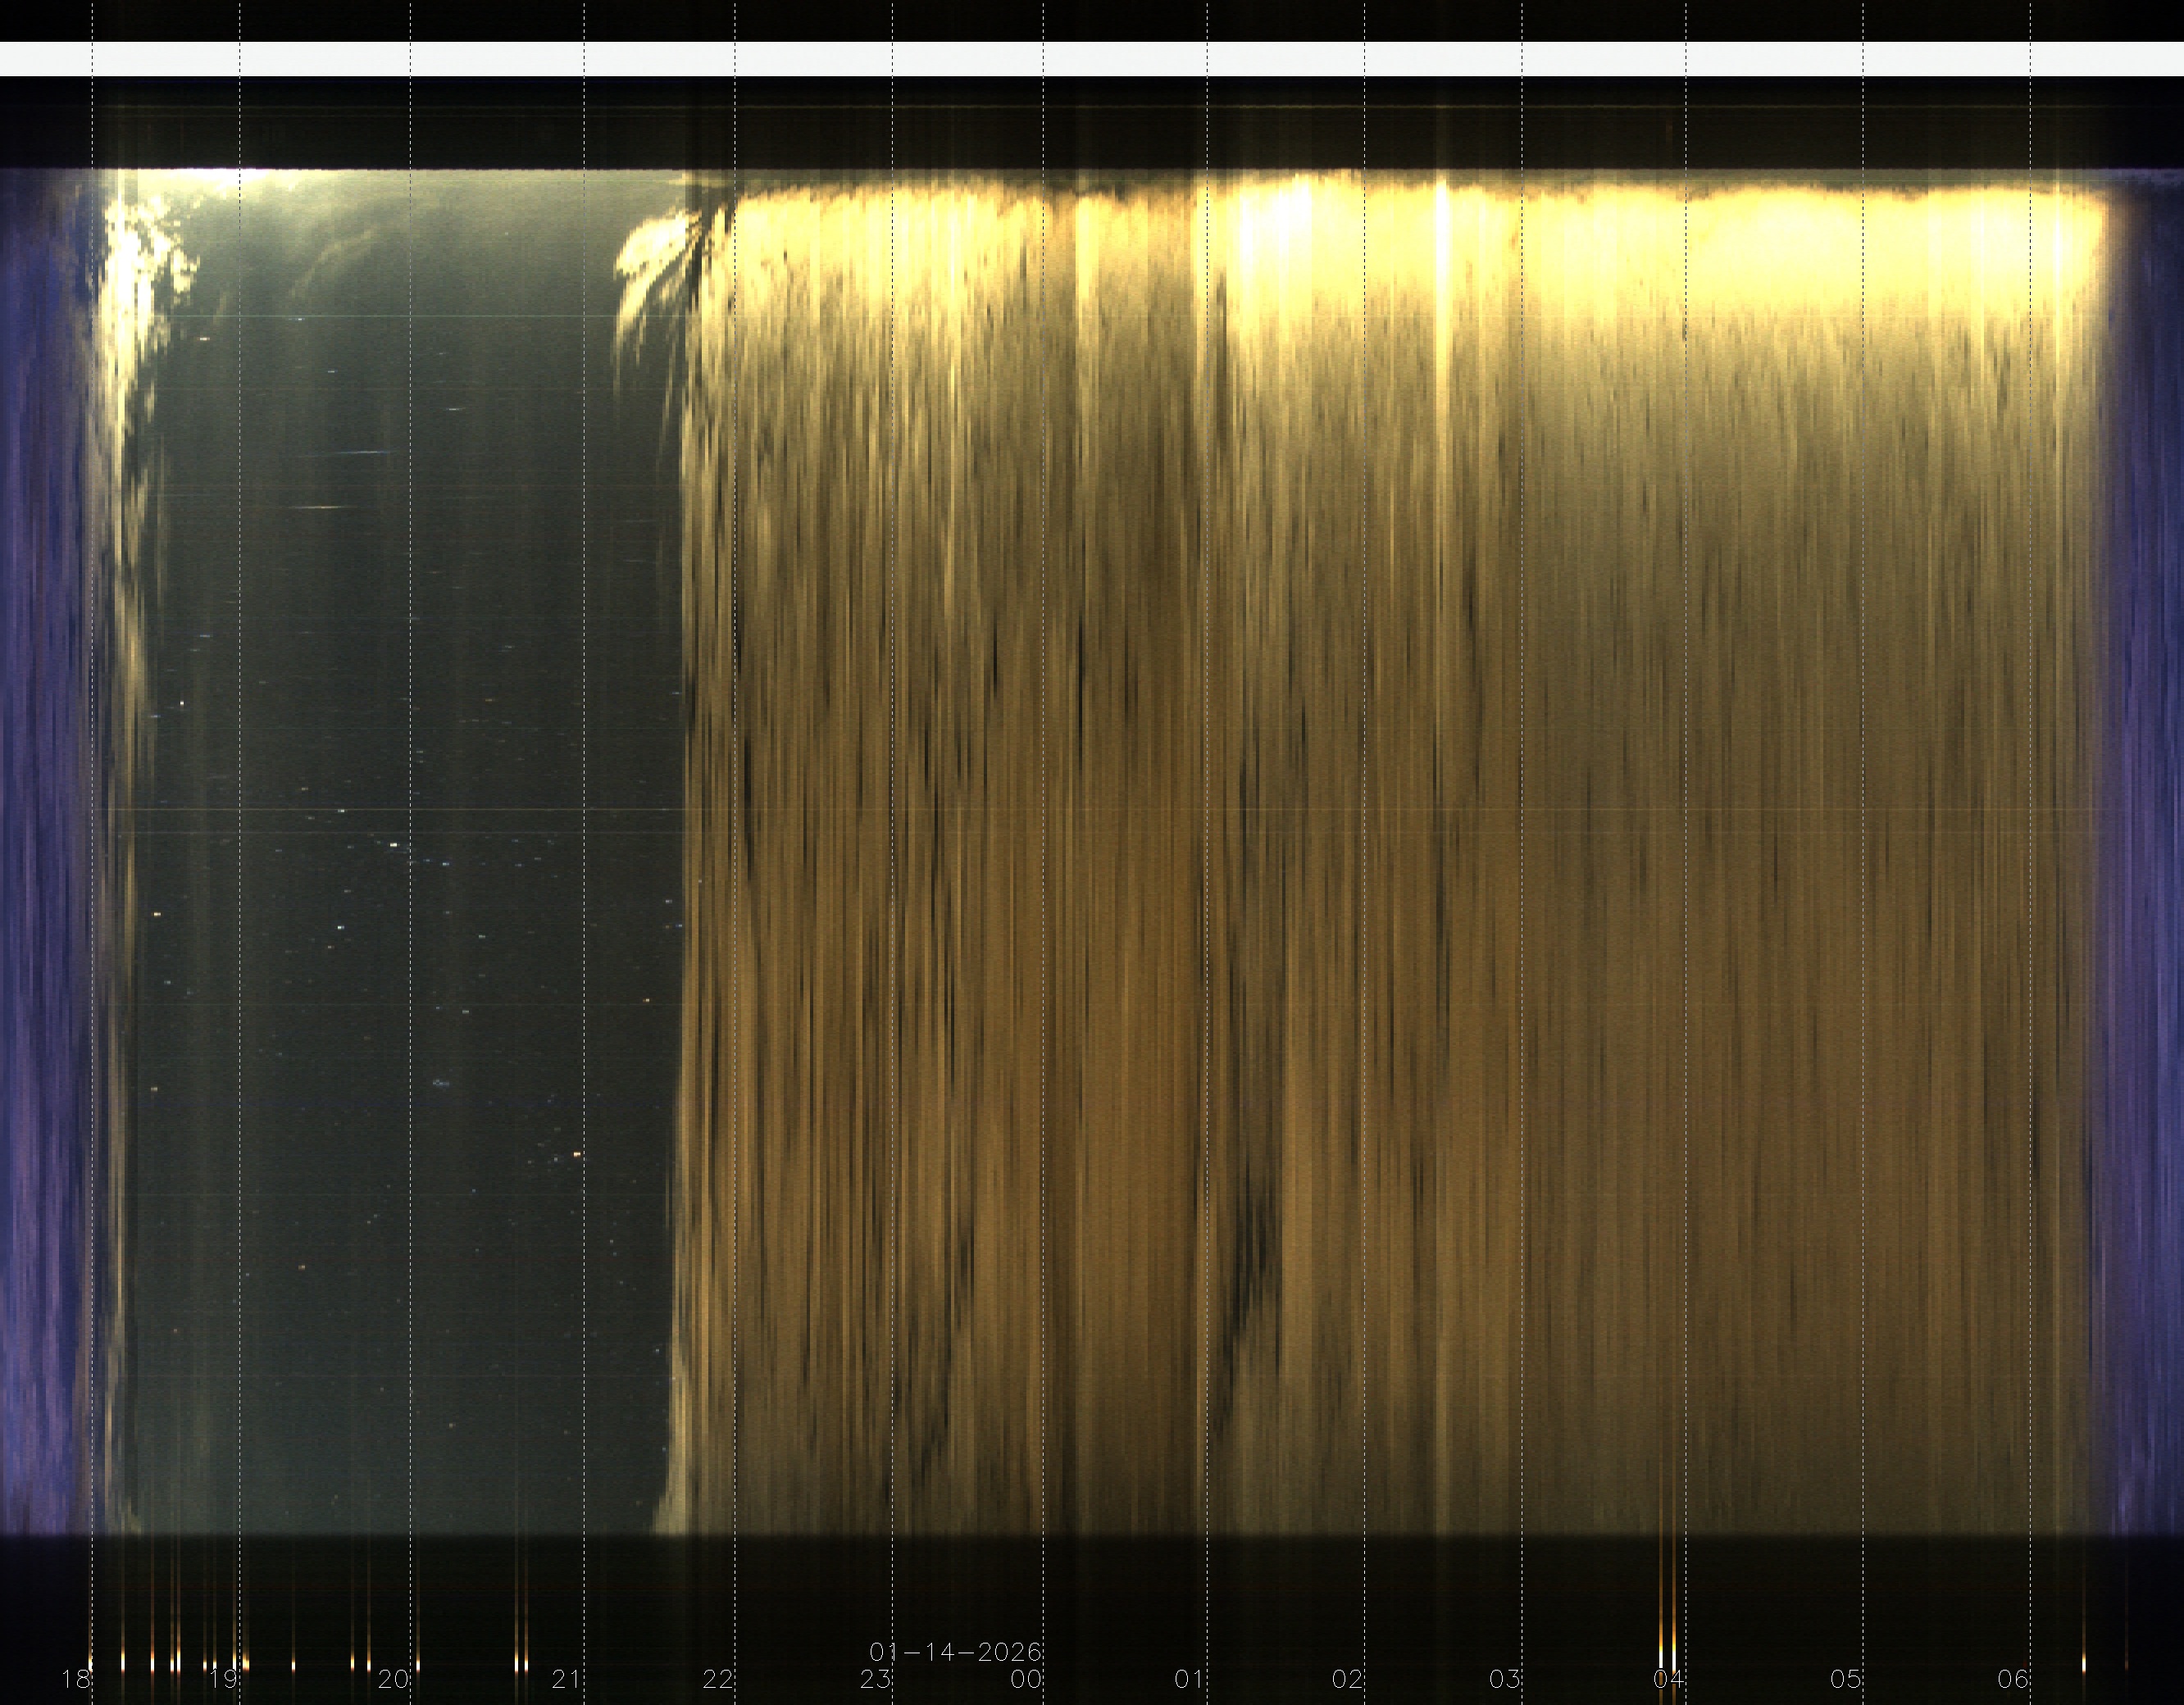
Task: Click the 00 midnight hour label
Action: point(1026,1679)
